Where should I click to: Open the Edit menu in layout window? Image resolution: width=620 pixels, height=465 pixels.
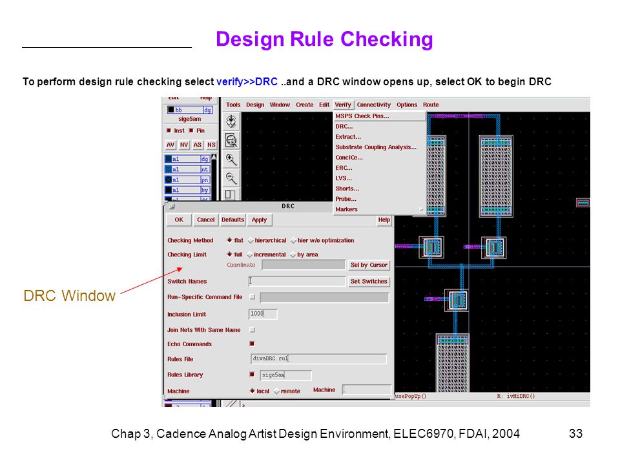point(324,105)
